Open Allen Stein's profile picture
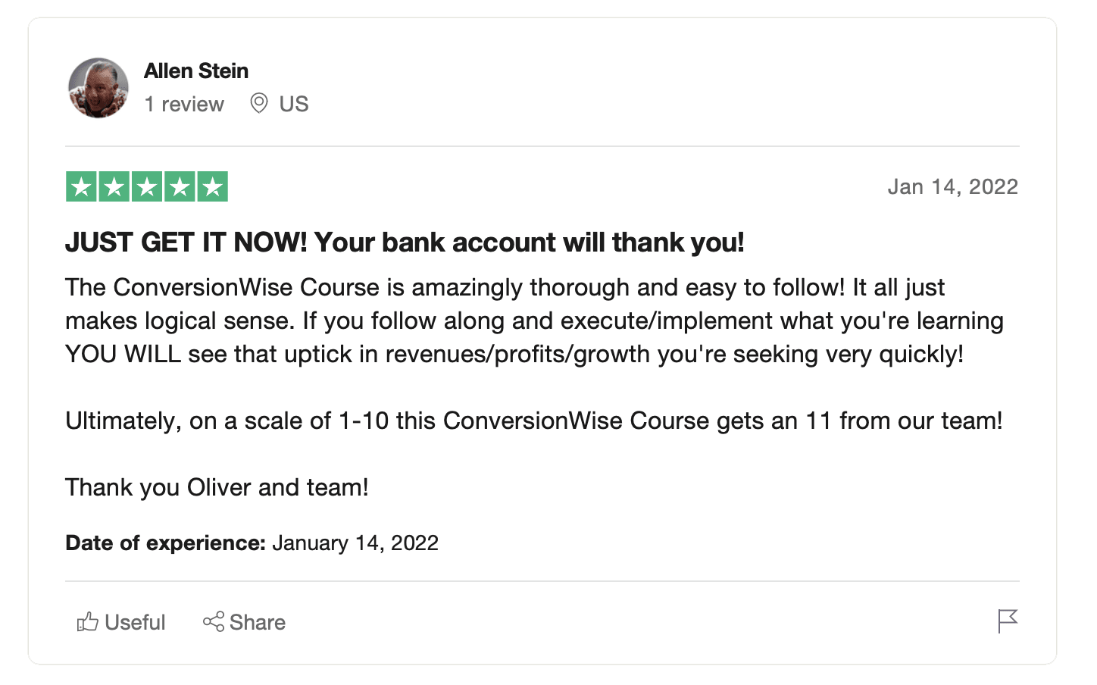The image size is (1097, 685). pyautogui.click(x=98, y=88)
